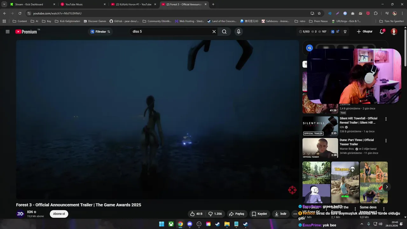Reload the page
This screenshot has width=407, height=229.
[20, 13]
